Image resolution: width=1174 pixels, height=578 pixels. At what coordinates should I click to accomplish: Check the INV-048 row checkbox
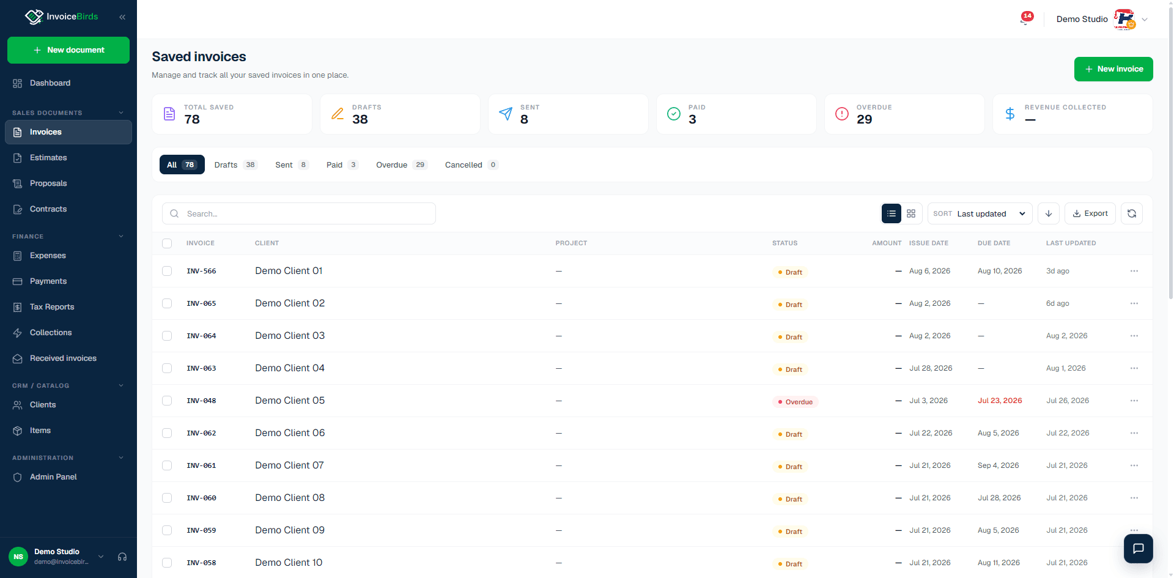[167, 401]
